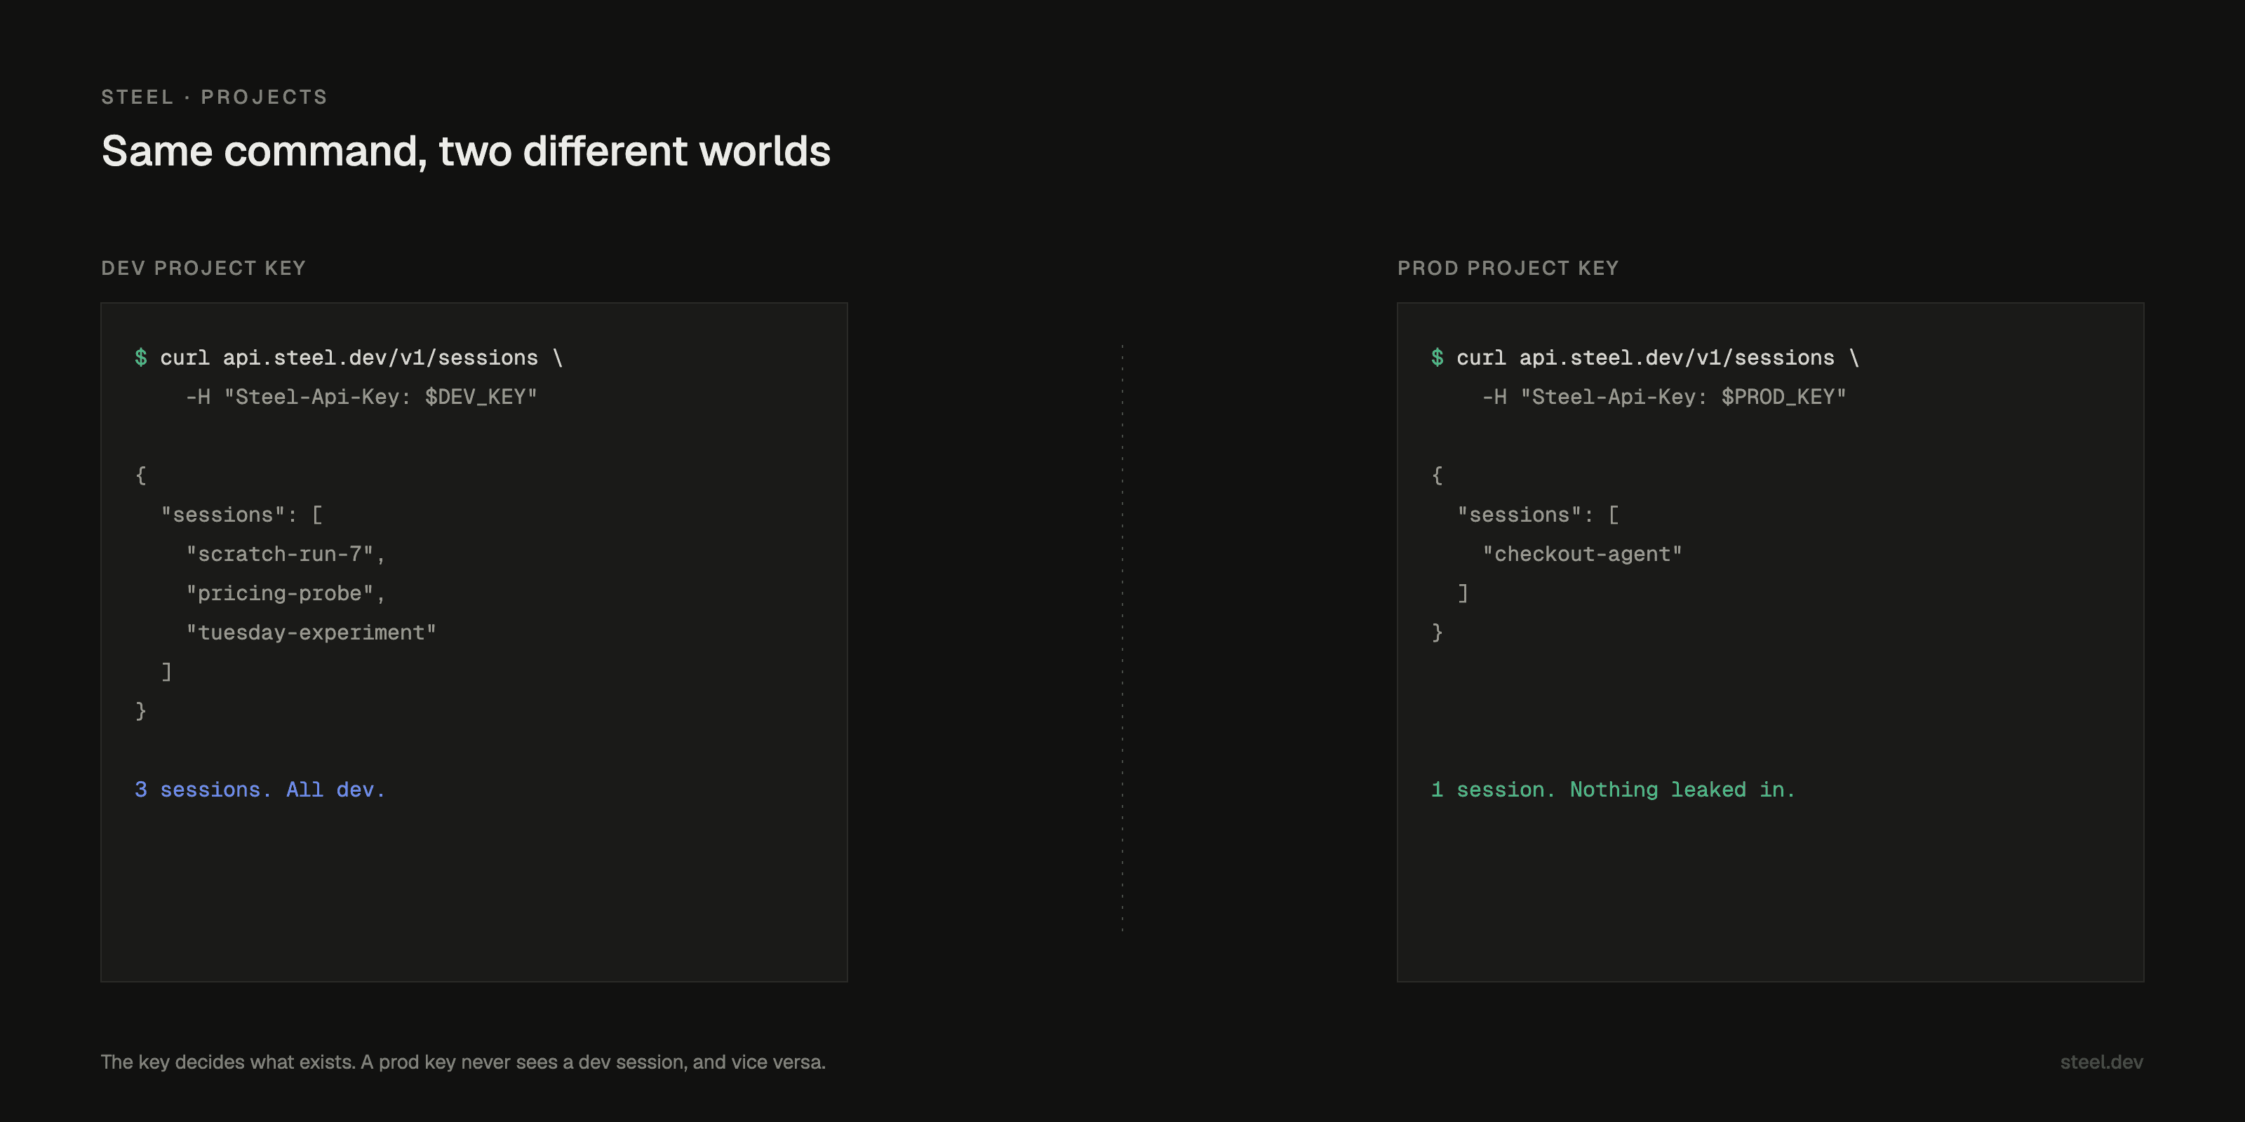The image size is (2245, 1122).
Task: Click '1 session. Nothing leaked in.' summary
Action: click(x=1613, y=789)
